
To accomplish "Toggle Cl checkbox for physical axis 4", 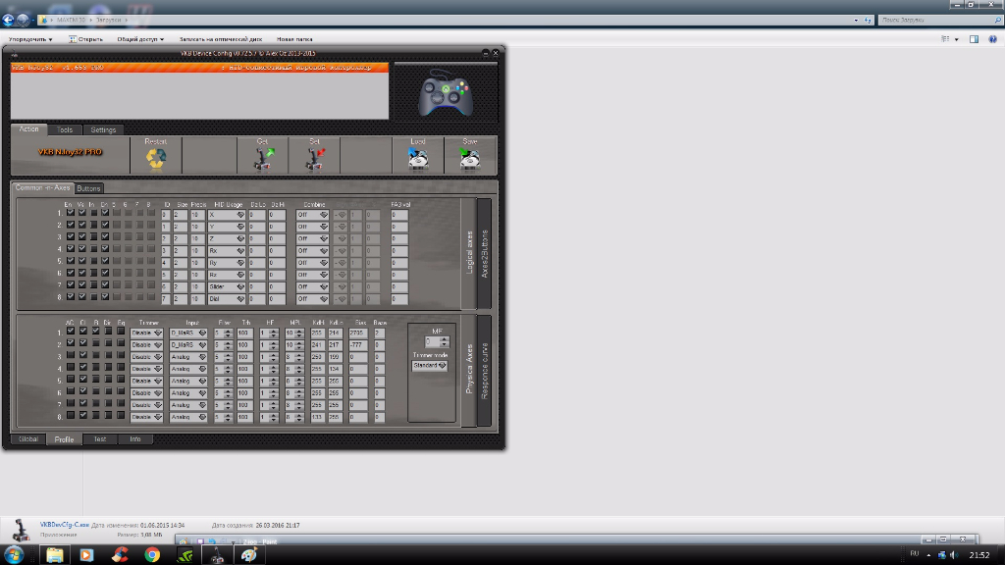I will click(x=83, y=367).
